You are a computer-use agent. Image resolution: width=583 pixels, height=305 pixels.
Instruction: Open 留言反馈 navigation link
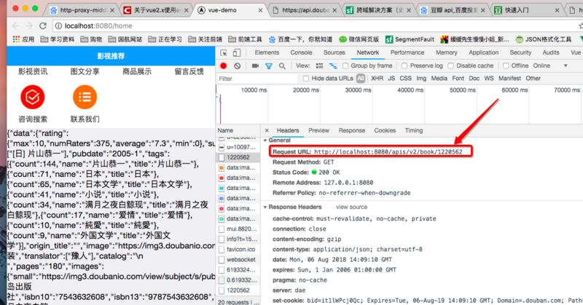point(189,71)
